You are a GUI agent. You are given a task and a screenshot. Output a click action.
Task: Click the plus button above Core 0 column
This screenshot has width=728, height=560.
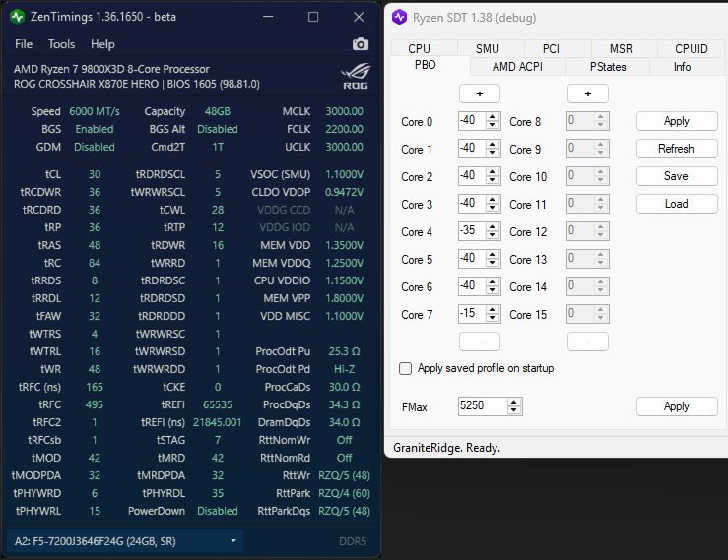coord(479,93)
